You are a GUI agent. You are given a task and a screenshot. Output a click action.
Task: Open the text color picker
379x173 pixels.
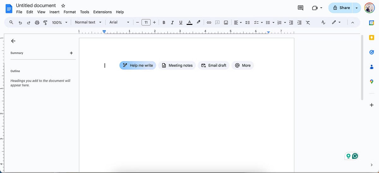(189, 22)
